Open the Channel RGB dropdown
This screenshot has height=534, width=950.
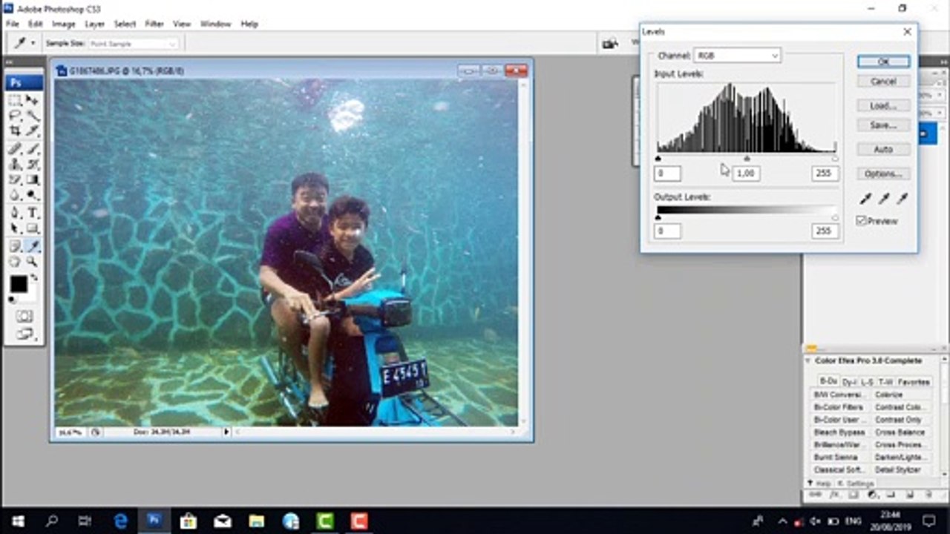(737, 56)
